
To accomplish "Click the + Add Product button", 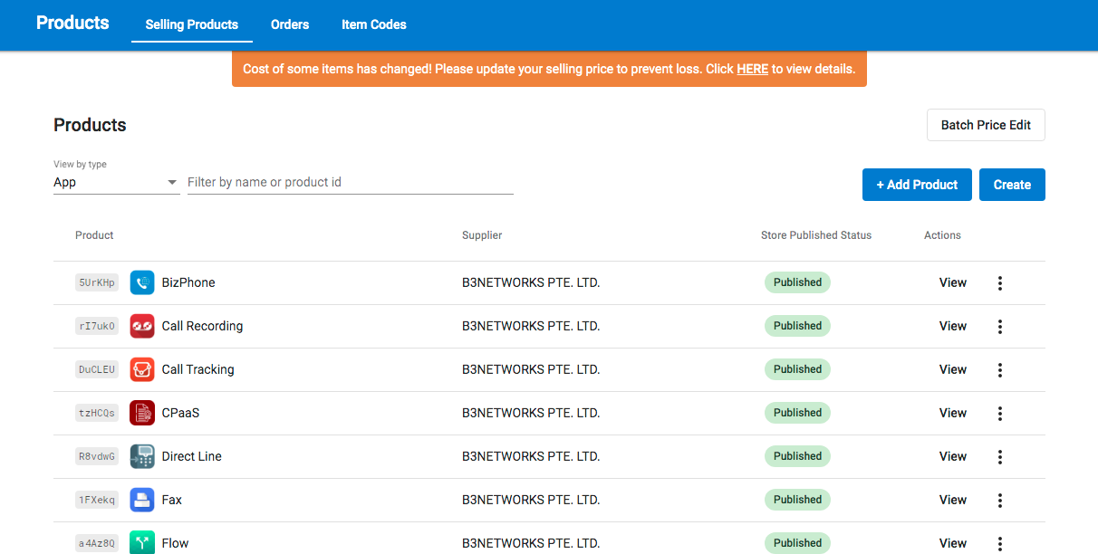I will pyautogui.click(x=917, y=185).
